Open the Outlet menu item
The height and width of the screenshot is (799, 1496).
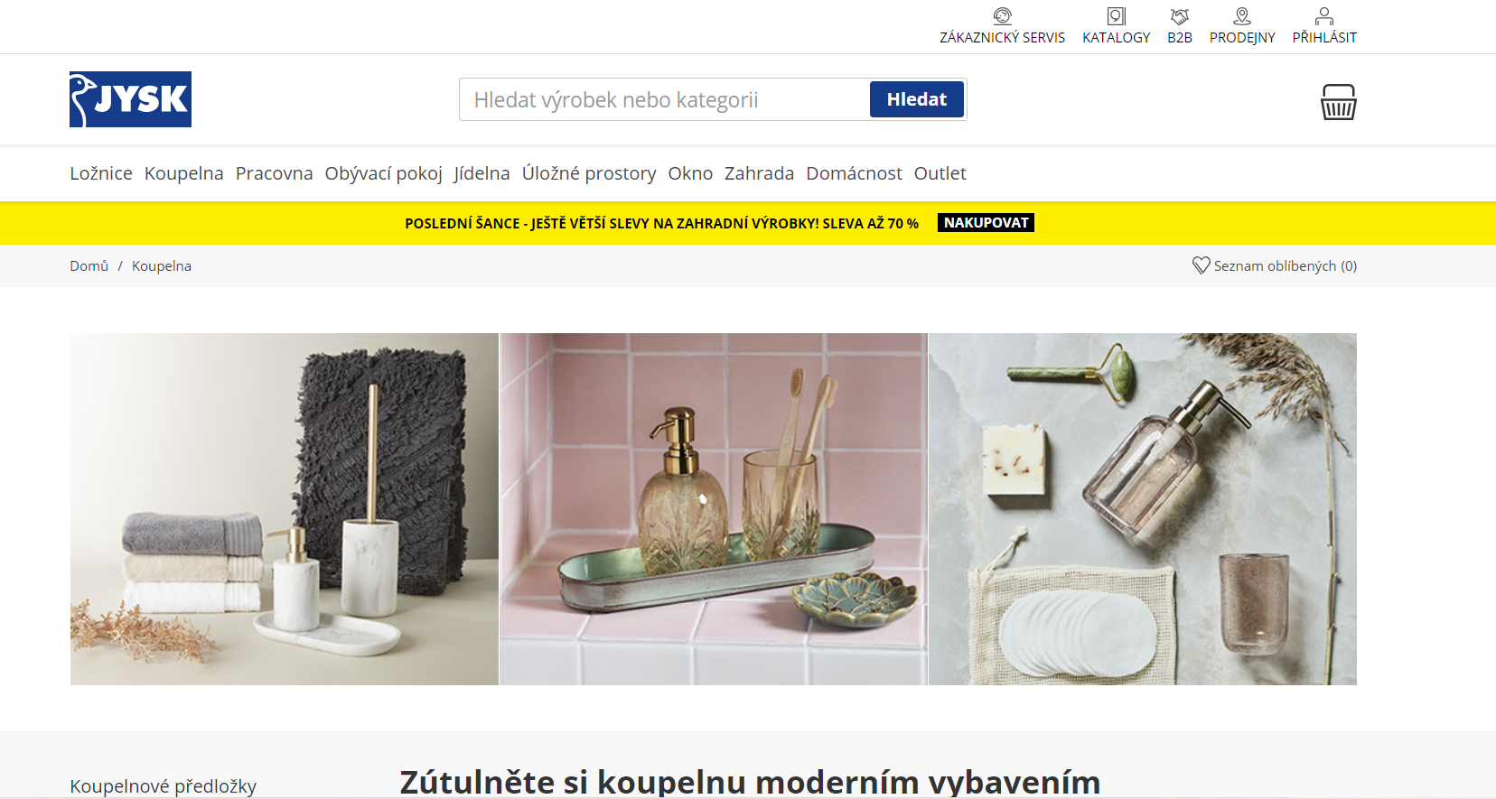click(940, 173)
